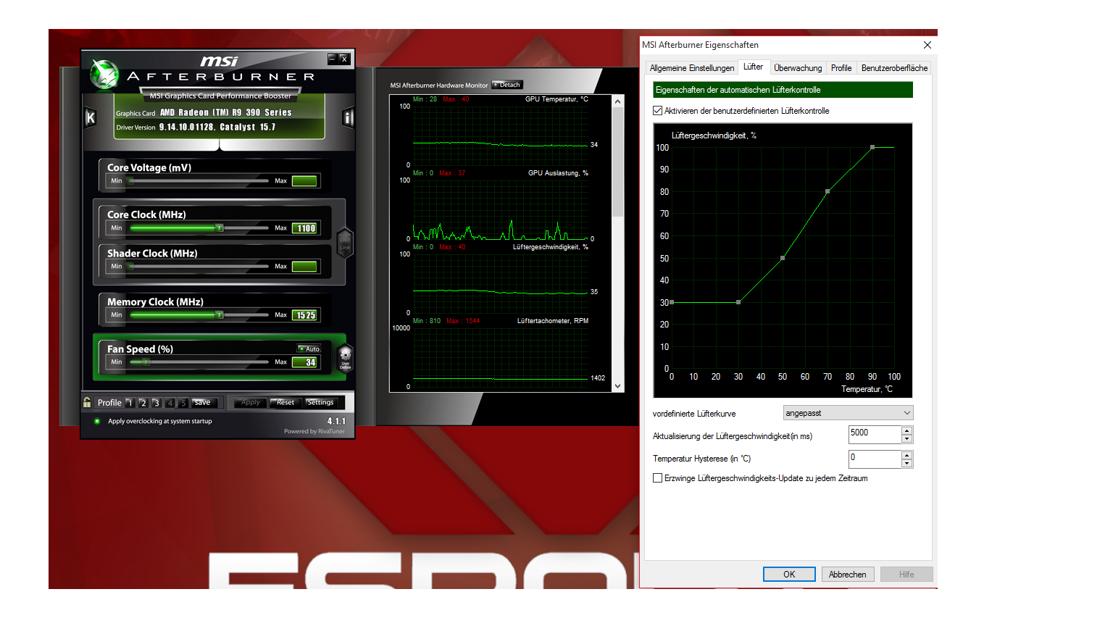The width and height of the screenshot is (1113, 626).
Task: Click the profile lock padlock icon
Action: (87, 402)
